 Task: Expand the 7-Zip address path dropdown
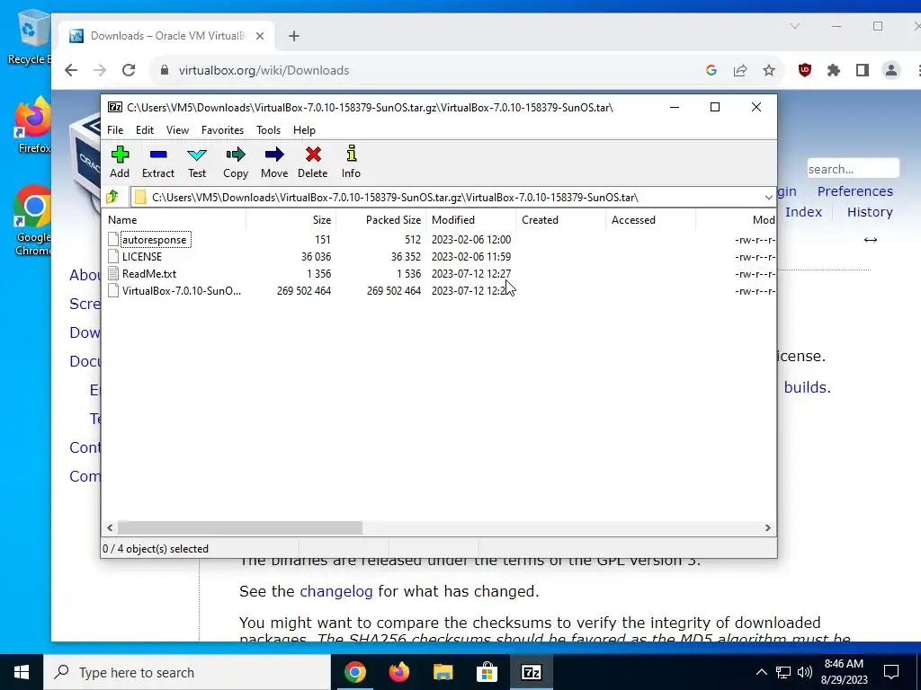768,197
